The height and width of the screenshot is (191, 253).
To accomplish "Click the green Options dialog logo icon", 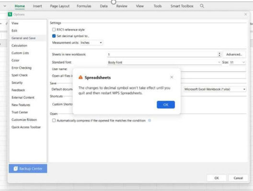I will (x=10, y=14).
